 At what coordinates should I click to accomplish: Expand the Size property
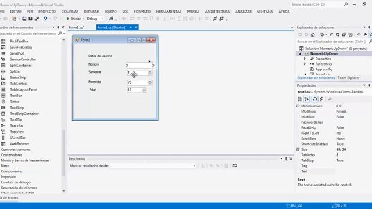(298, 150)
